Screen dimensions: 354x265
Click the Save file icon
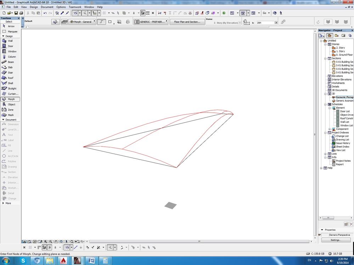coord(16,13)
